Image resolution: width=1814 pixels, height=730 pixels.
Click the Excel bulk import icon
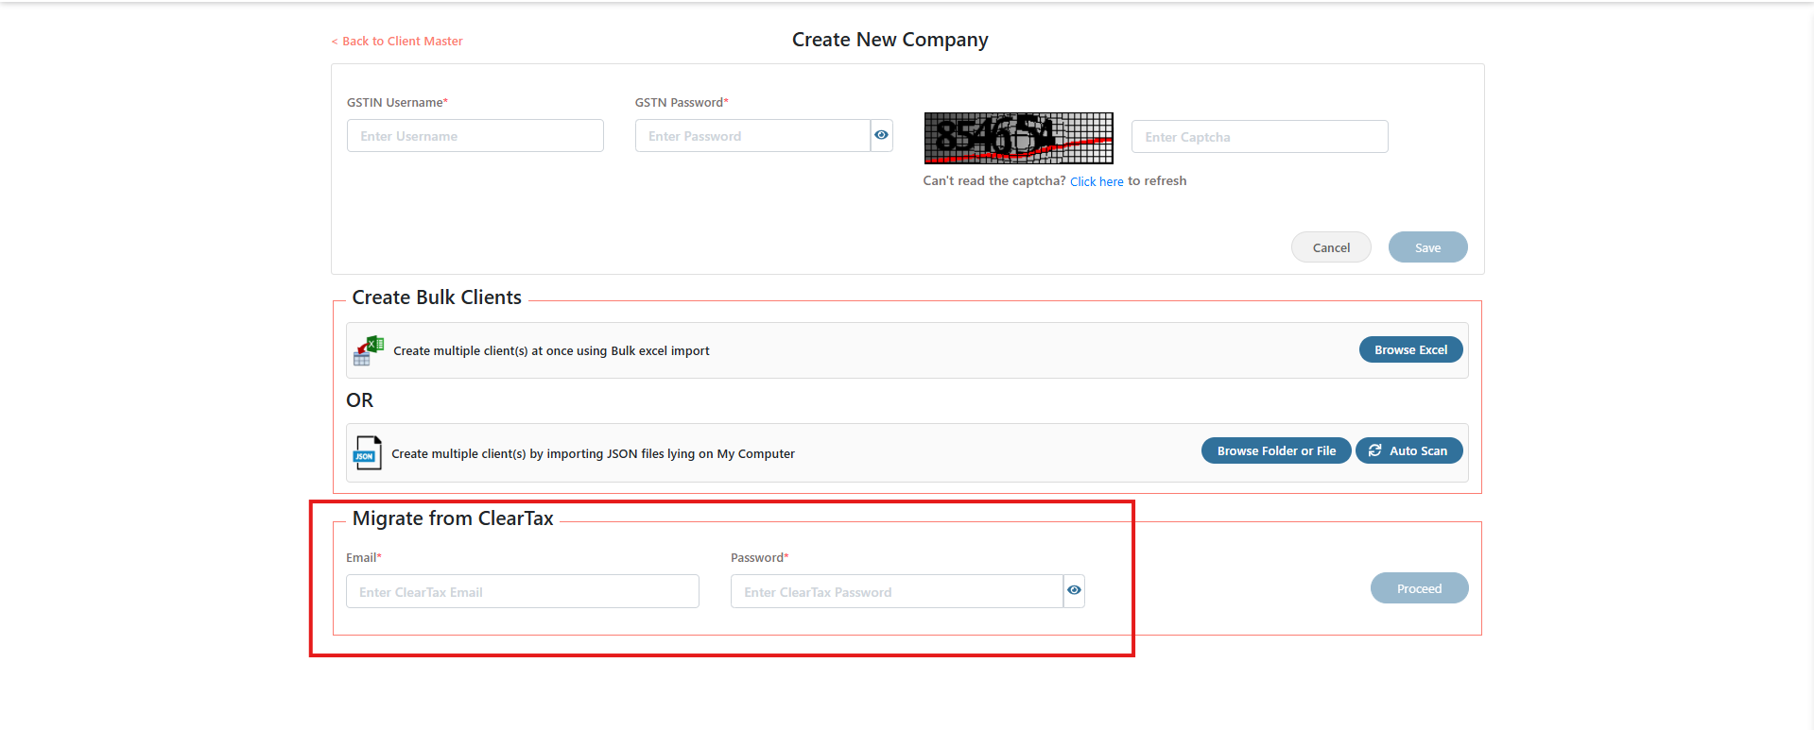click(368, 350)
